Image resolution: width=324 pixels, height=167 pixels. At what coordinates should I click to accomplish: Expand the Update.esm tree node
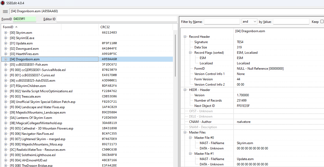click(x=6, y=43)
